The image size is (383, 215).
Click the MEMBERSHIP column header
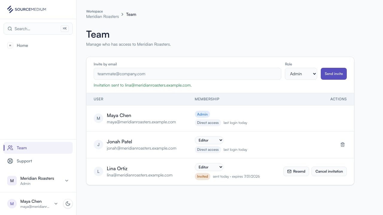[x=207, y=99]
